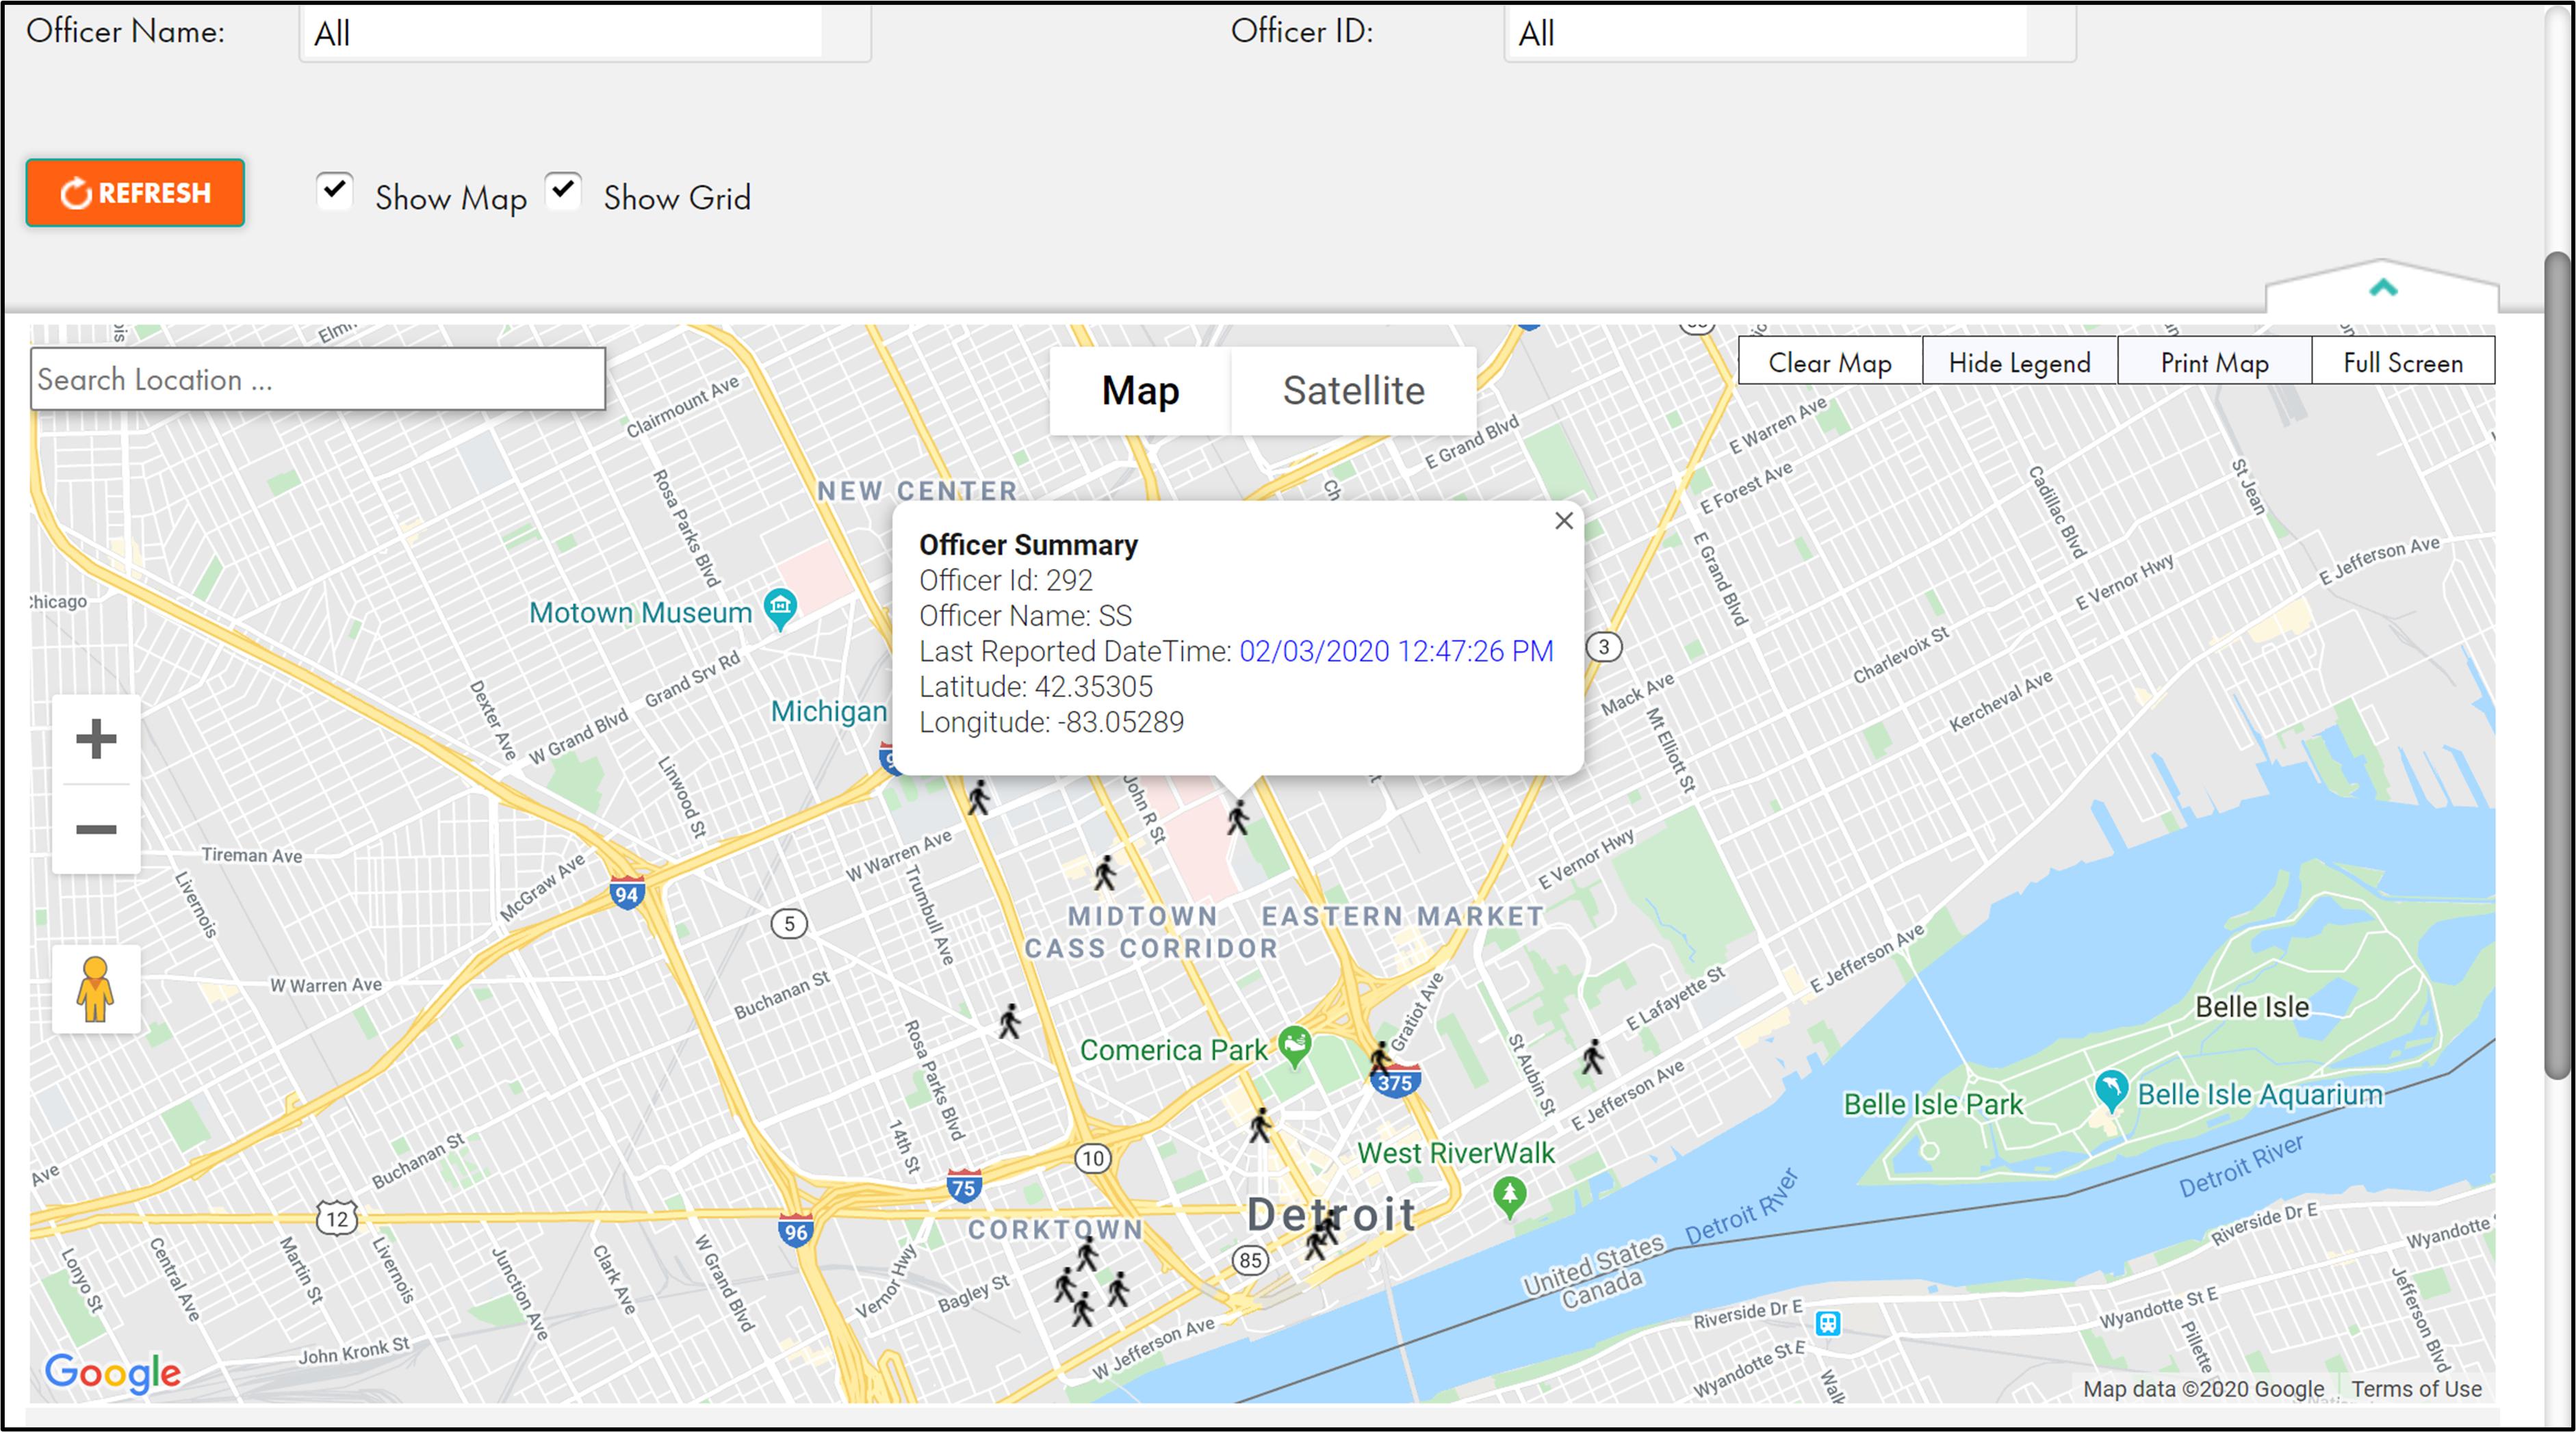This screenshot has width=2576, height=1432.
Task: Click the Search Location input field
Action: tap(318, 379)
